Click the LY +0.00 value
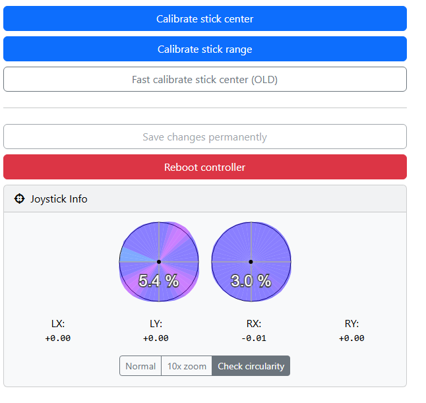 point(156,338)
